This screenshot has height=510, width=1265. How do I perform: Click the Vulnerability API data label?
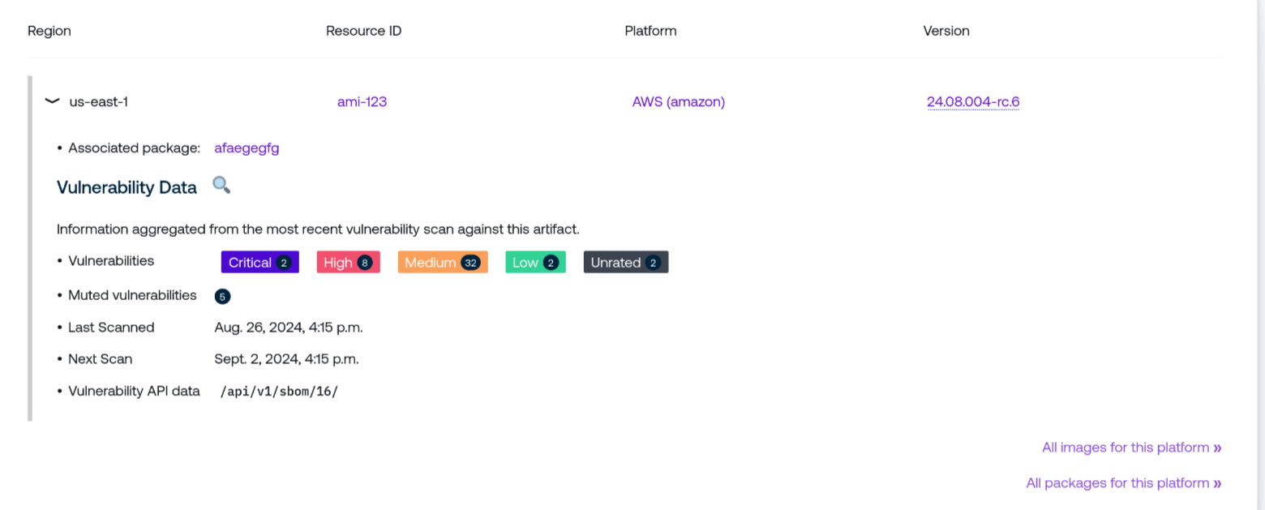[134, 391]
